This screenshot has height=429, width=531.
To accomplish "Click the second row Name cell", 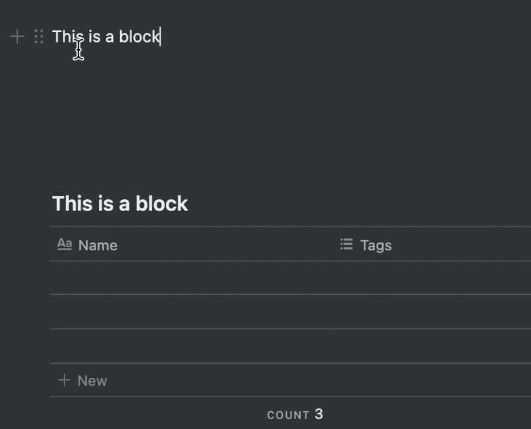I will coord(186,311).
